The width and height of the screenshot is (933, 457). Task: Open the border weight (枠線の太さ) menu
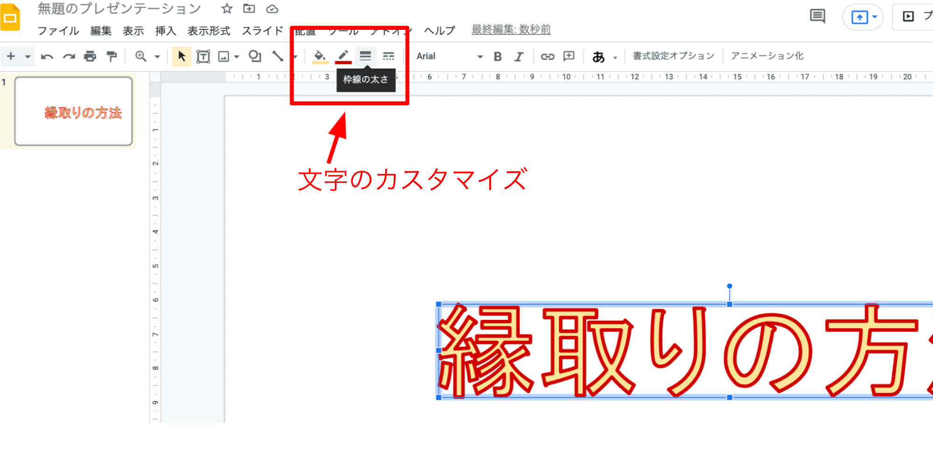[x=366, y=56]
